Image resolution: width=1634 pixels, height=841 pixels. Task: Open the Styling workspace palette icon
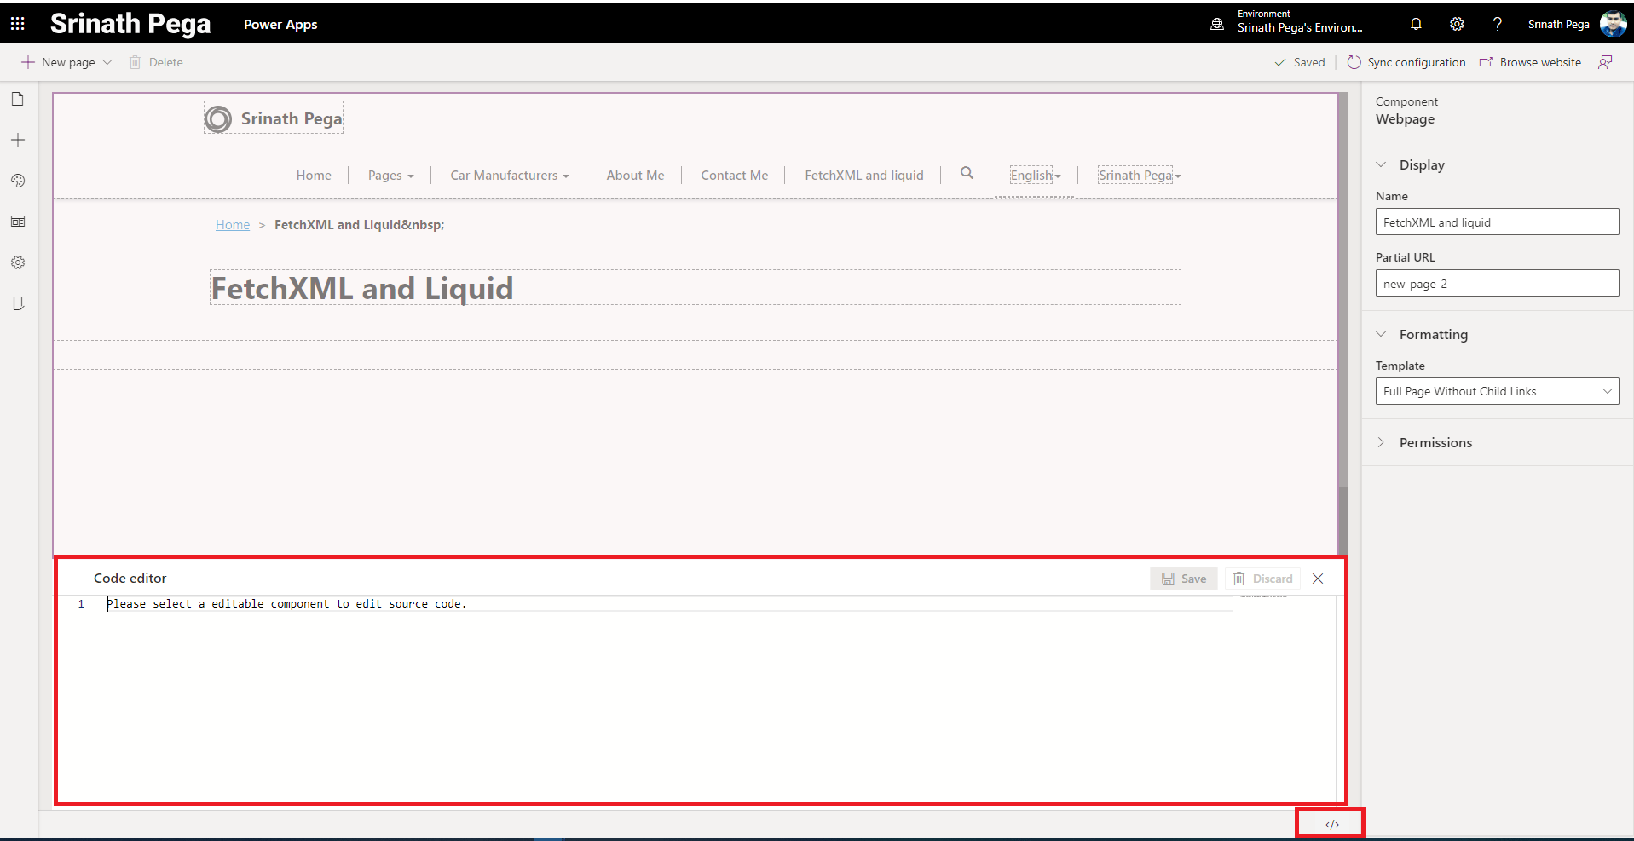(18, 181)
